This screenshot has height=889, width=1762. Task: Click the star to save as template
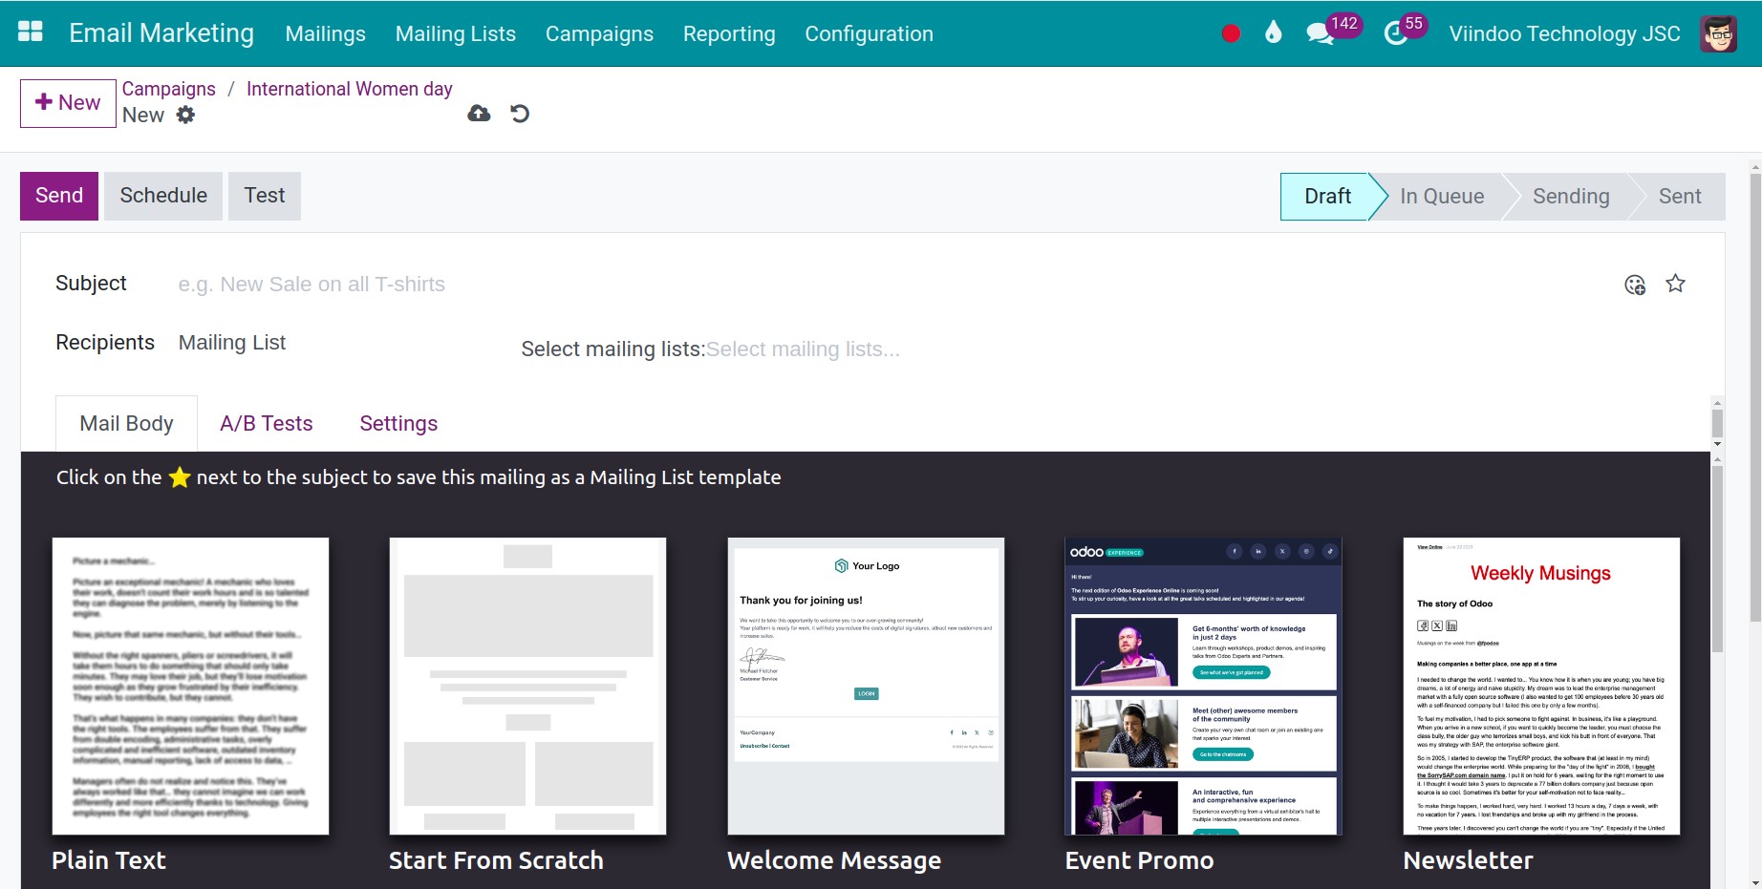[1675, 284]
